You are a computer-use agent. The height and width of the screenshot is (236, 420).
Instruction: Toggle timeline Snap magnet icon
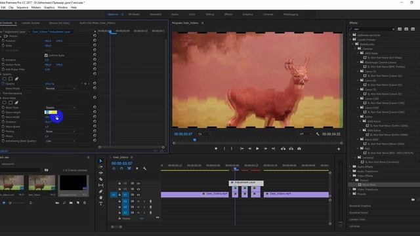(121, 168)
